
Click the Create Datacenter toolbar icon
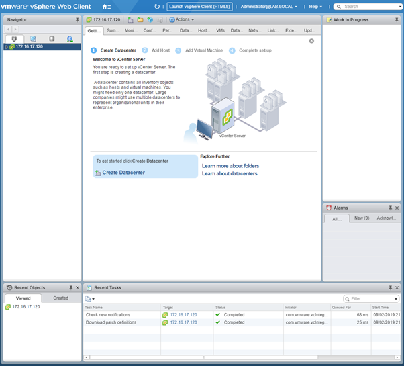tap(130, 20)
